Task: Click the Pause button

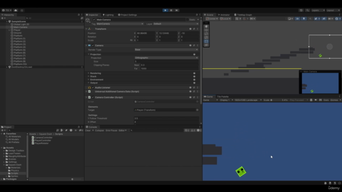Action: 171,10
